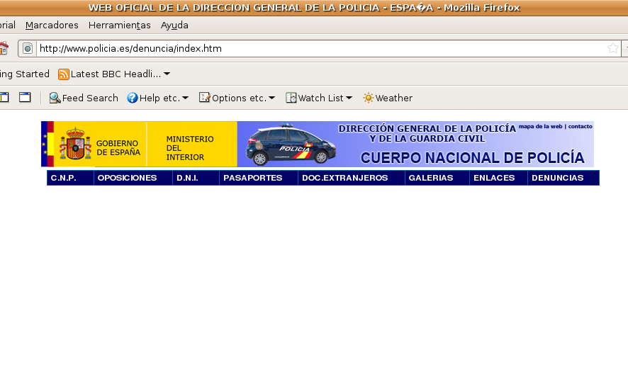Open the C.N.P. navigation tab
This screenshot has width=628, height=379.
coord(70,178)
